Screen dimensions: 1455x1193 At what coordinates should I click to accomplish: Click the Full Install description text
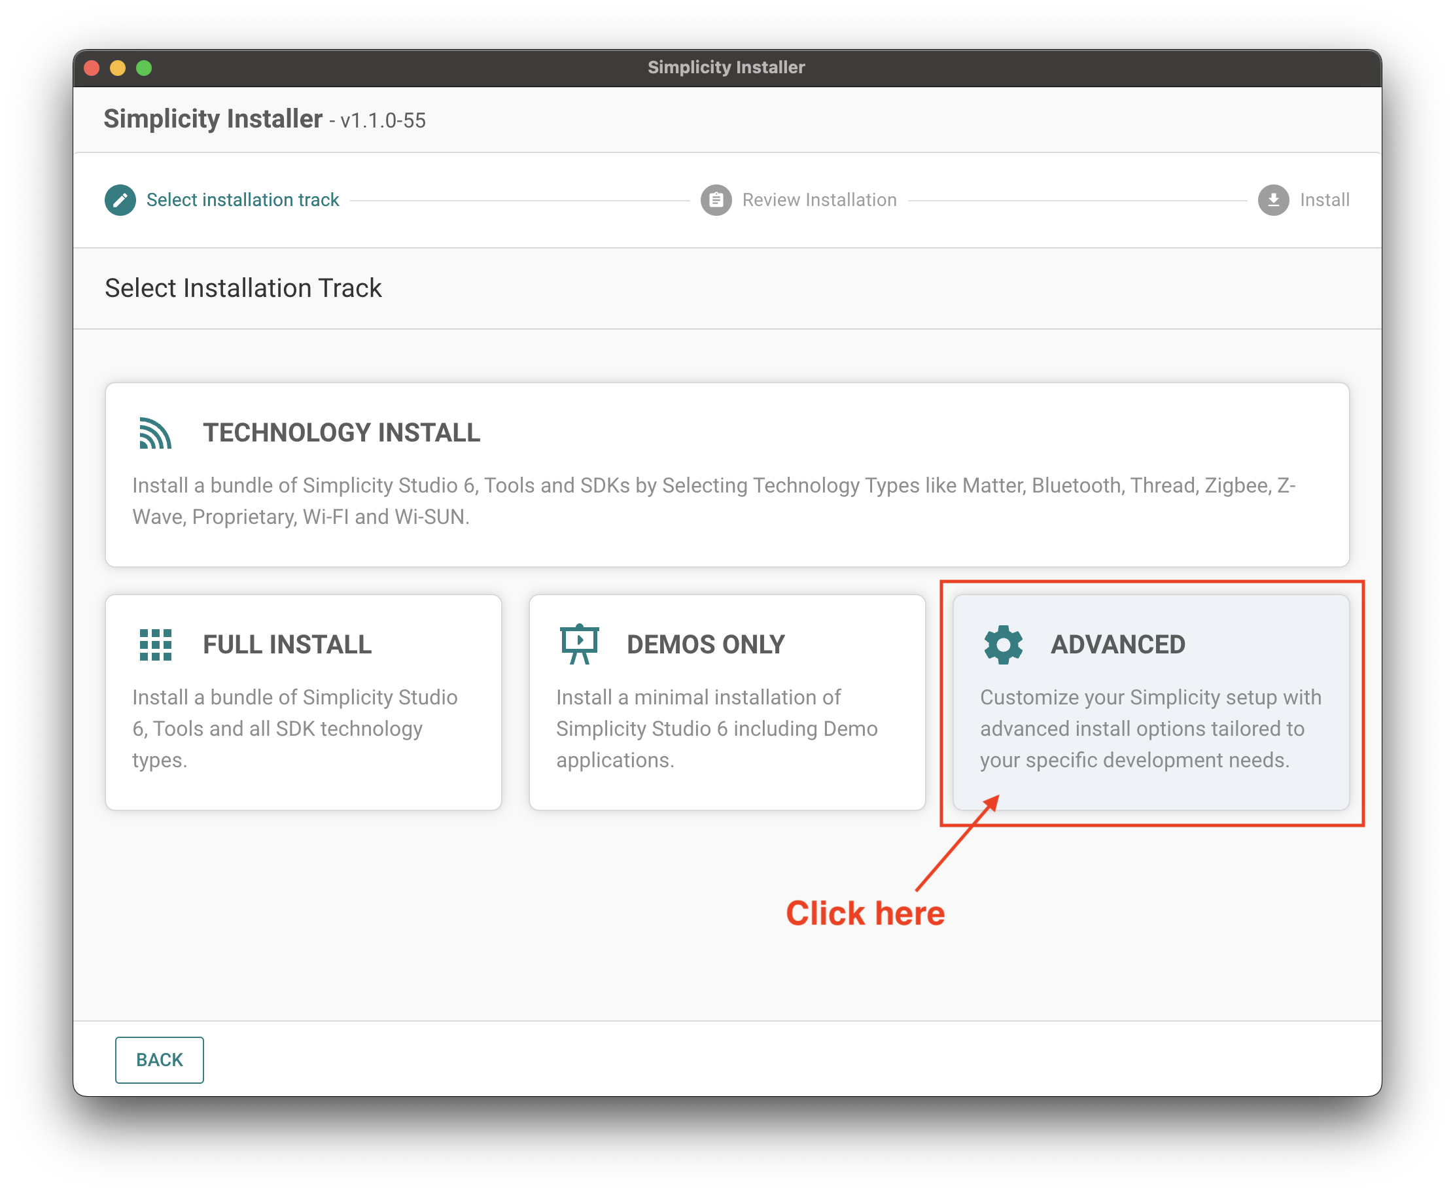point(295,729)
